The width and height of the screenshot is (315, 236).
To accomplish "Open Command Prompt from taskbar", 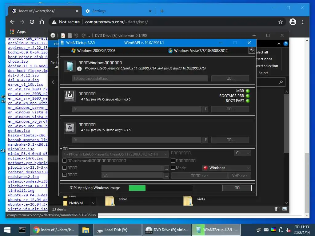I will 22,230.
